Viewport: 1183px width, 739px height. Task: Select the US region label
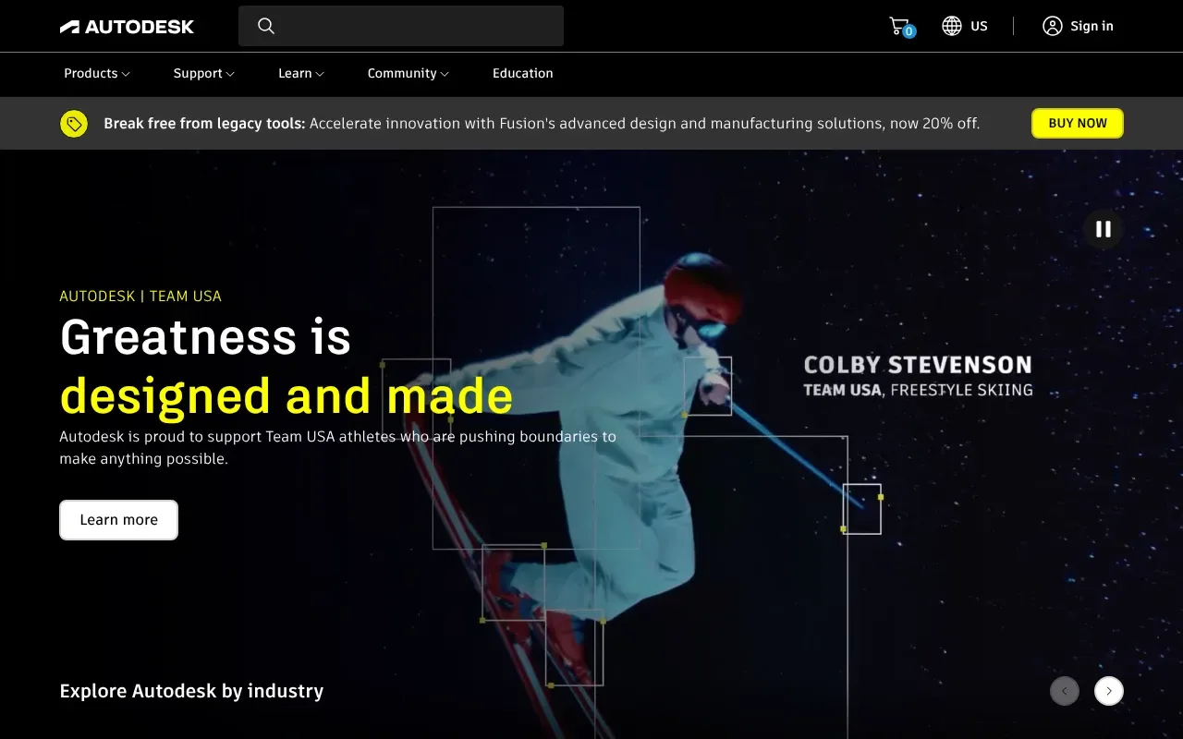pyautogui.click(x=979, y=26)
